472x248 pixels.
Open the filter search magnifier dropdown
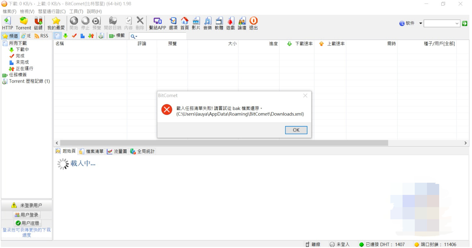[134, 36]
